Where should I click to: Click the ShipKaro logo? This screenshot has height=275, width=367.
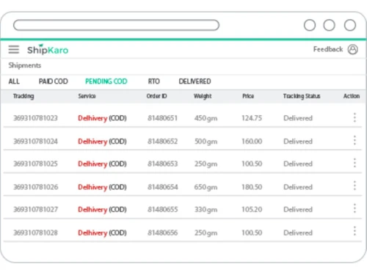48,50
